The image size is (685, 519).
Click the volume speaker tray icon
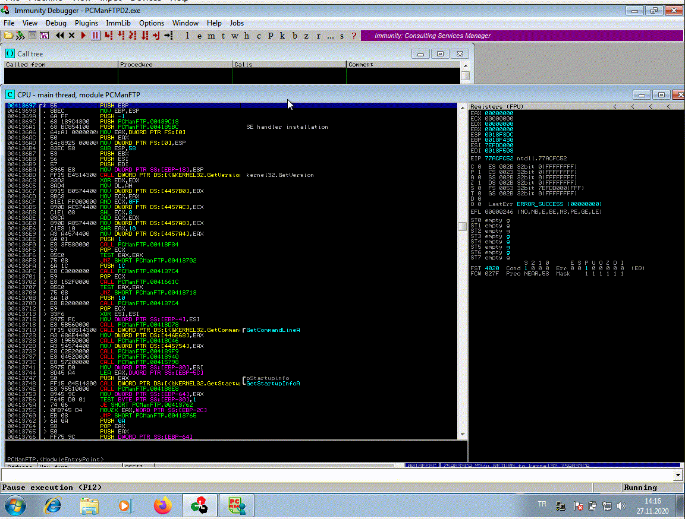[x=621, y=506]
